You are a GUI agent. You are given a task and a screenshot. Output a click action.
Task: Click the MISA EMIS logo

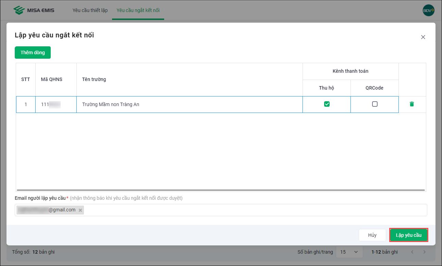(34, 10)
